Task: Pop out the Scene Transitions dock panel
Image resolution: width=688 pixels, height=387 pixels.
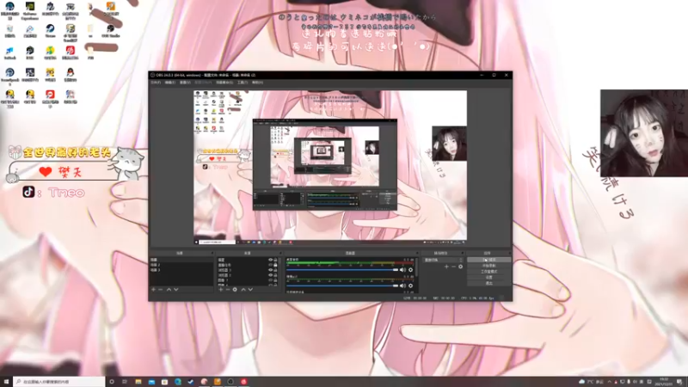Action: [x=462, y=253]
